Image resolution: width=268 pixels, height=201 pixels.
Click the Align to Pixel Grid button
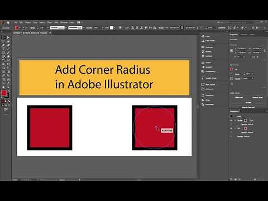click(x=248, y=107)
